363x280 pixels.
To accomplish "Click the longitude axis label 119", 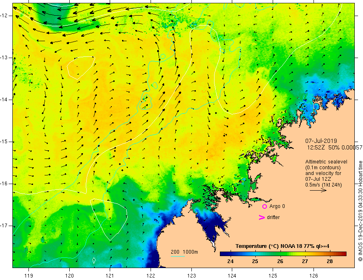I will click(28, 275).
